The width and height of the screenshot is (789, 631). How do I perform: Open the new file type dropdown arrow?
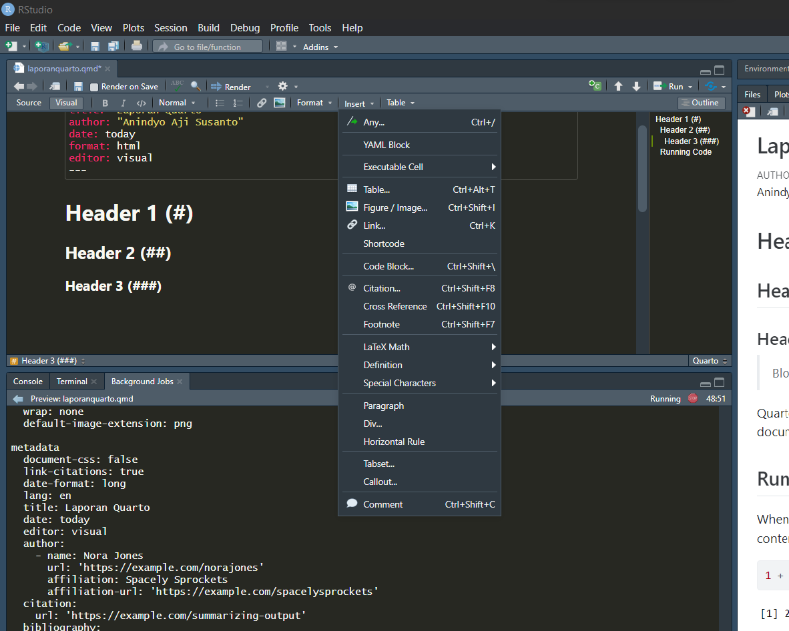click(x=23, y=47)
